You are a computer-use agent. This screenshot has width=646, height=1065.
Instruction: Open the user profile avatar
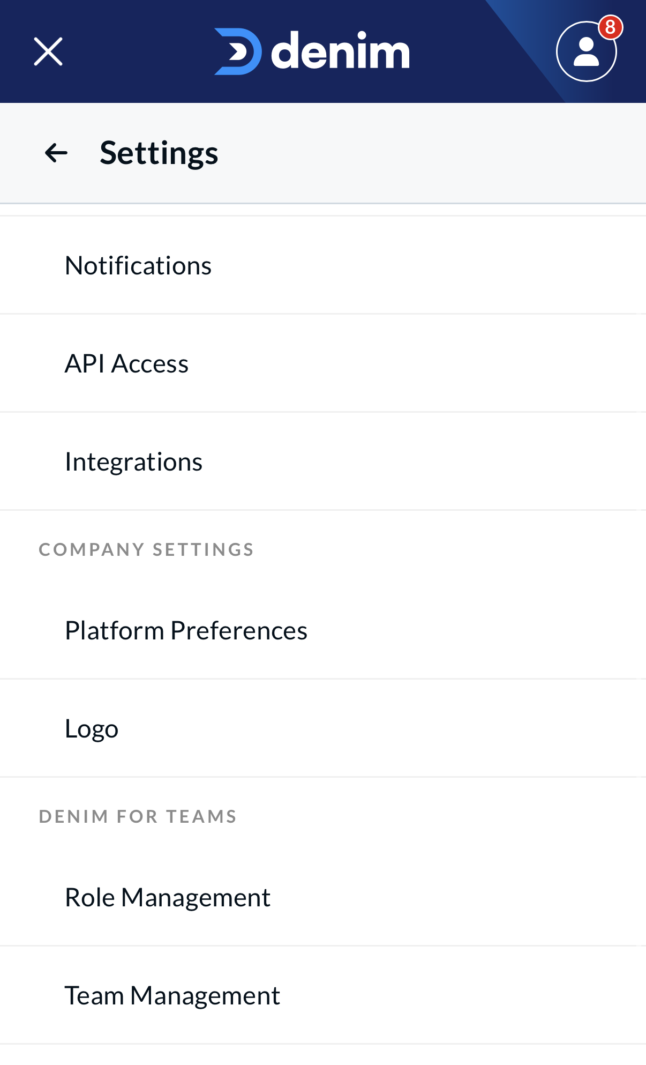click(586, 52)
